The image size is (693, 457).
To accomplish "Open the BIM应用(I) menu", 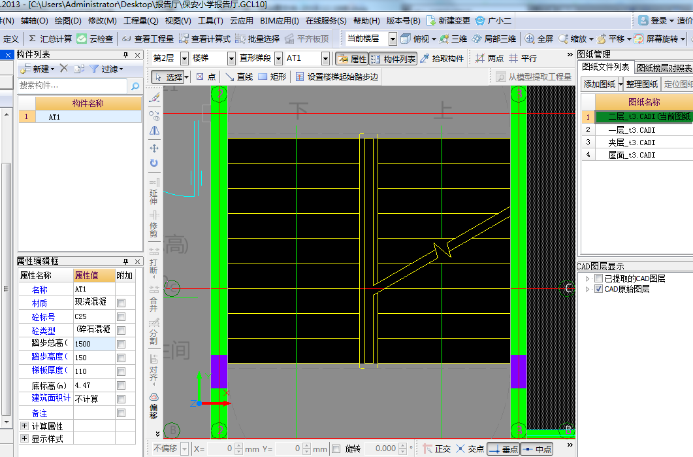I will pos(280,21).
